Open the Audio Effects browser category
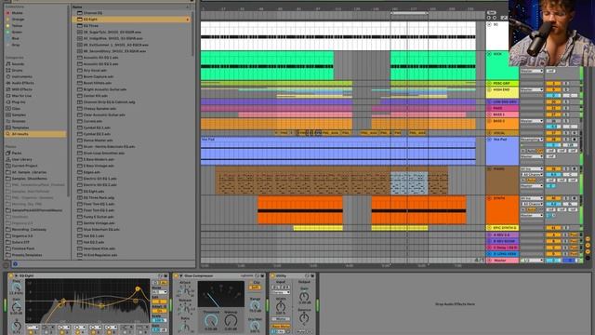Image resolution: width=595 pixels, height=335 pixels. (x=22, y=83)
